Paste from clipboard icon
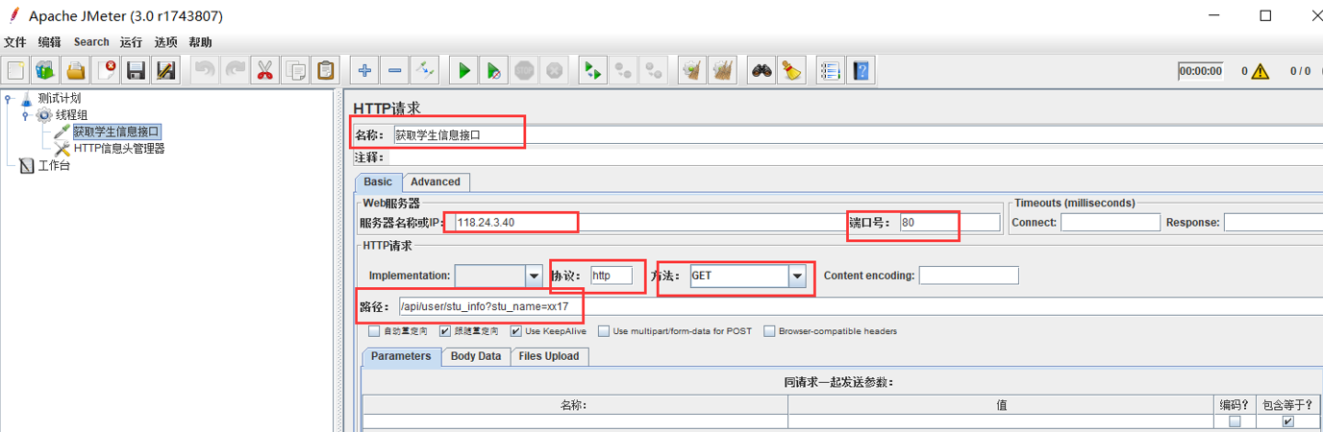Screen dimensions: 1323x432 (x=326, y=70)
